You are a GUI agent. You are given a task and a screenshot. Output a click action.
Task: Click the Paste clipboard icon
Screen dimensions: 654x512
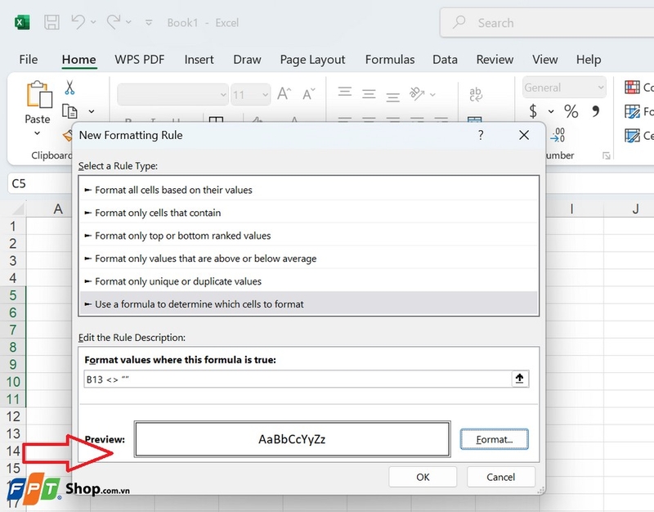pos(38,94)
